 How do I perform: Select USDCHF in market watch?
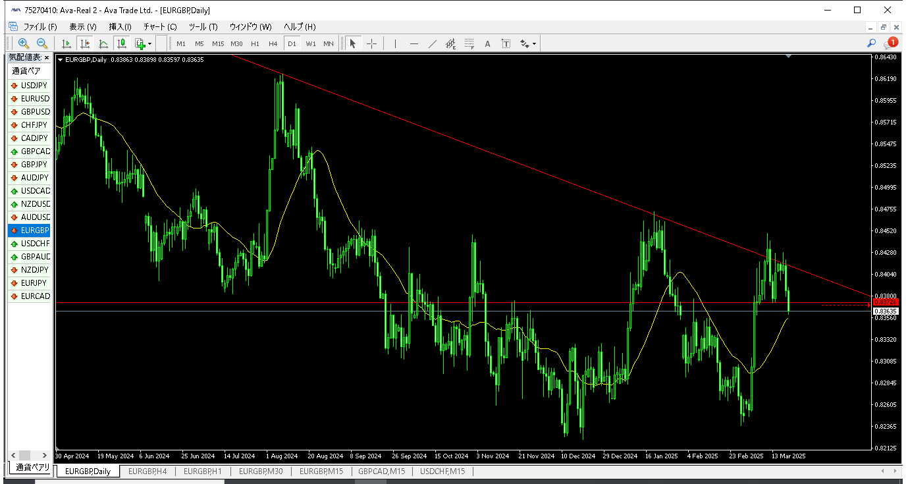point(29,244)
